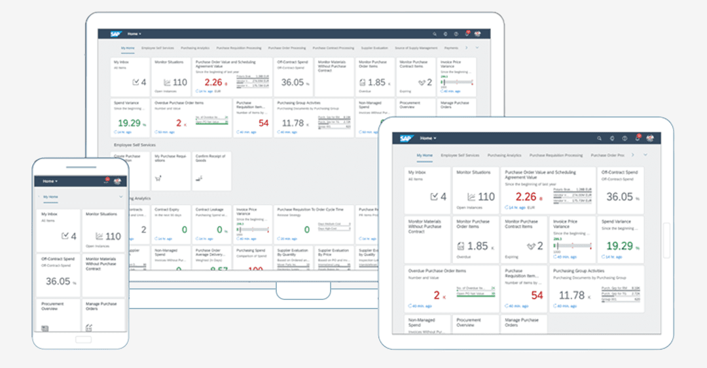
Task: Expand the My Home chevron on phone
Action: click(x=121, y=197)
